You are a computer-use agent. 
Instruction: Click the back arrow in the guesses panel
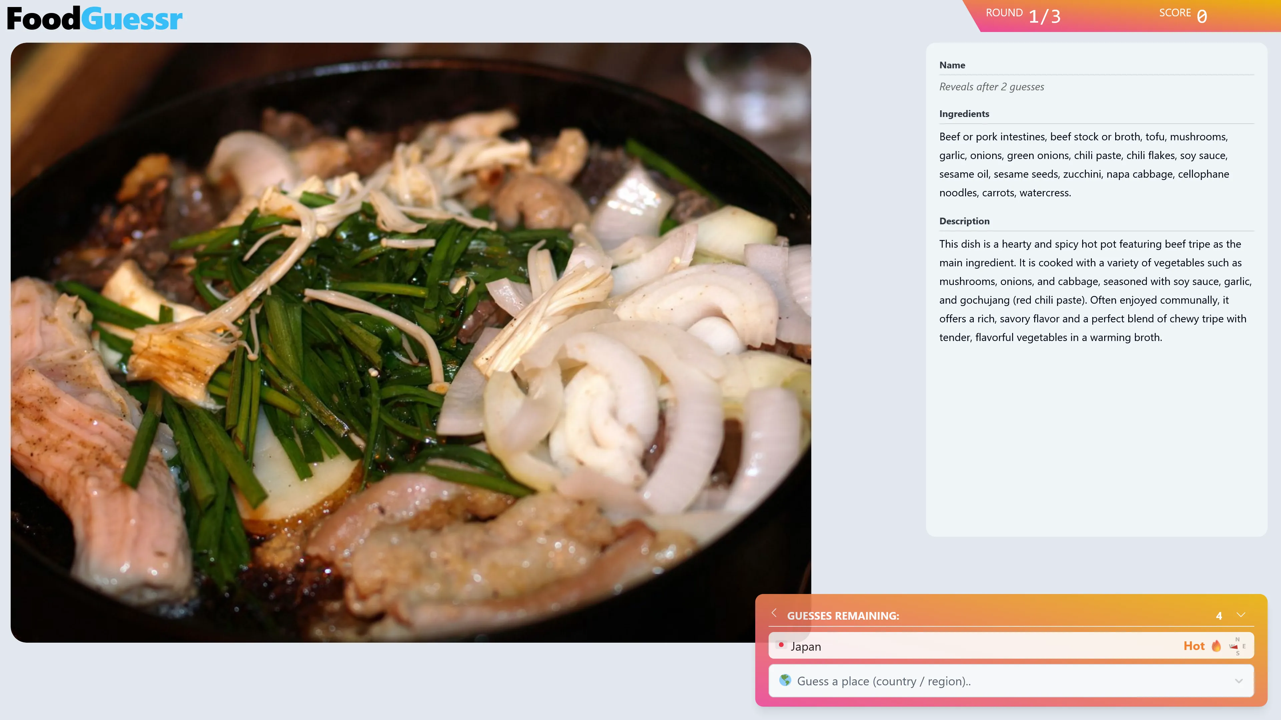coord(774,614)
